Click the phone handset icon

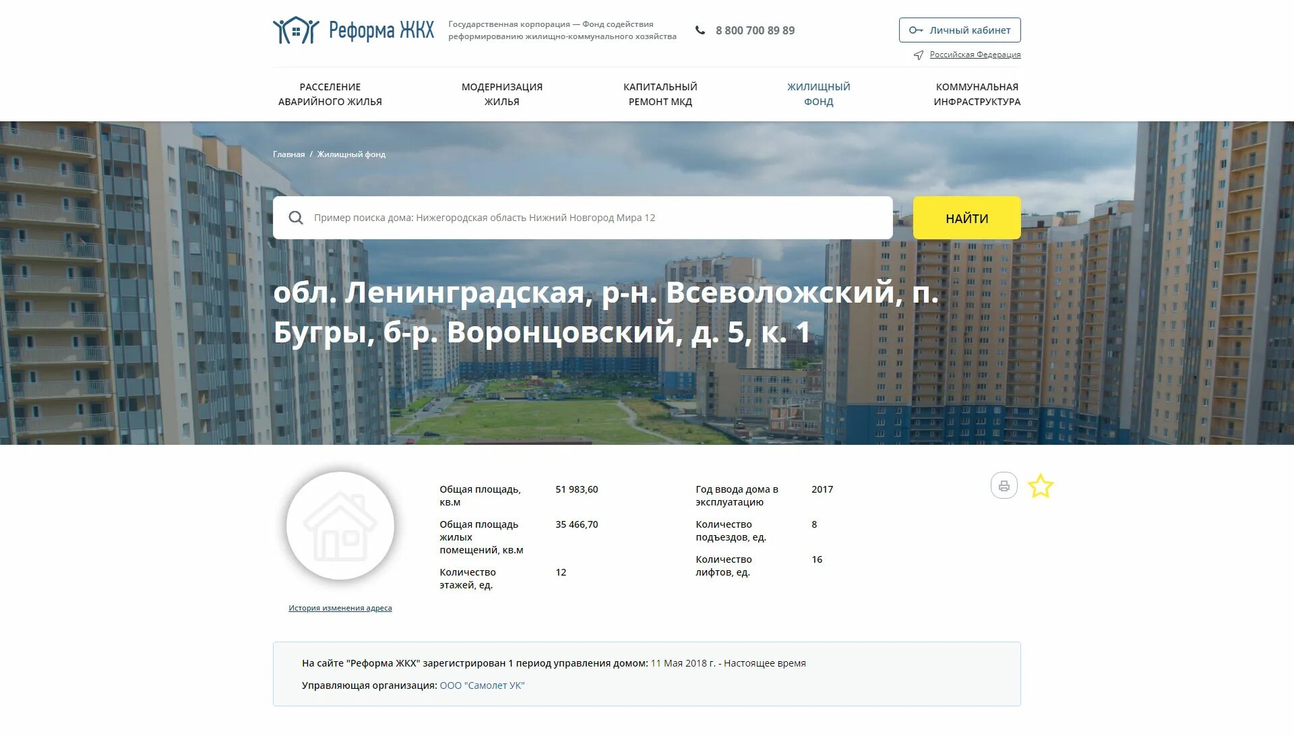point(700,30)
